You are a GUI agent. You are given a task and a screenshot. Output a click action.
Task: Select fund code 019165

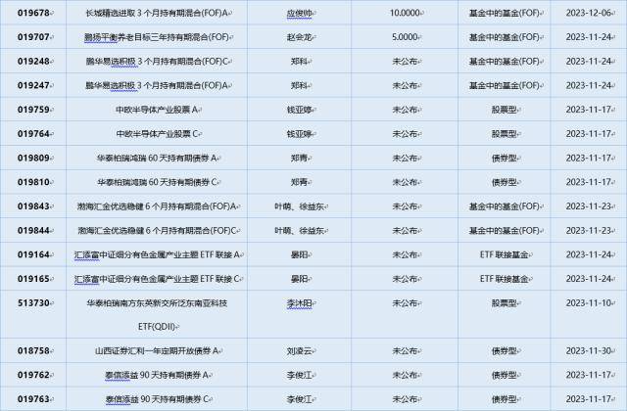33,279
